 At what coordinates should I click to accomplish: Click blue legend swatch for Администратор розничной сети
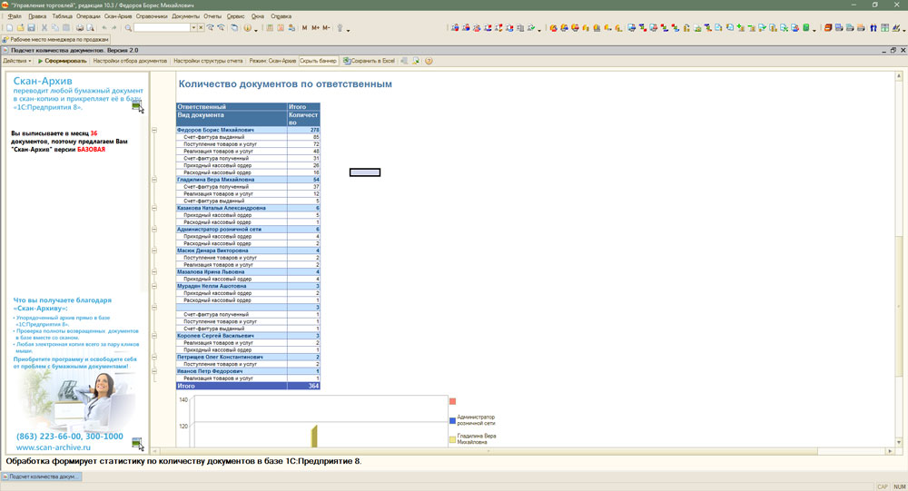[x=452, y=420]
